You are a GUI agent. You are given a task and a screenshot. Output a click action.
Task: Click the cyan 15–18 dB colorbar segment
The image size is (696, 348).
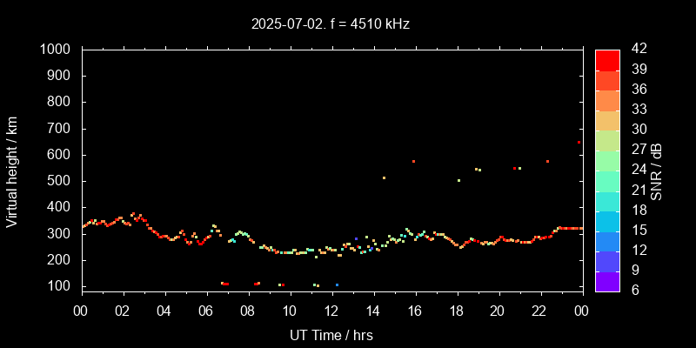point(606,220)
